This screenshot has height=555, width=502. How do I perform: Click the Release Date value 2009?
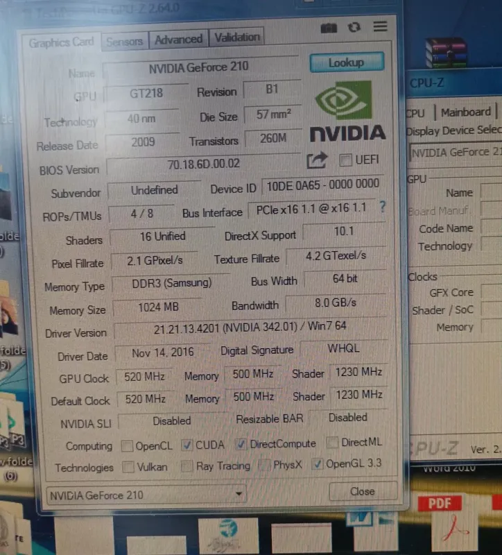pyautogui.click(x=143, y=142)
